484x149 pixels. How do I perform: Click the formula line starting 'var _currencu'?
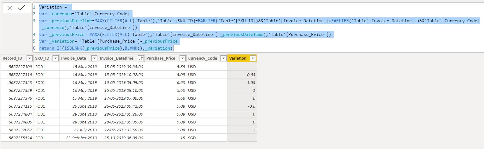(84, 14)
